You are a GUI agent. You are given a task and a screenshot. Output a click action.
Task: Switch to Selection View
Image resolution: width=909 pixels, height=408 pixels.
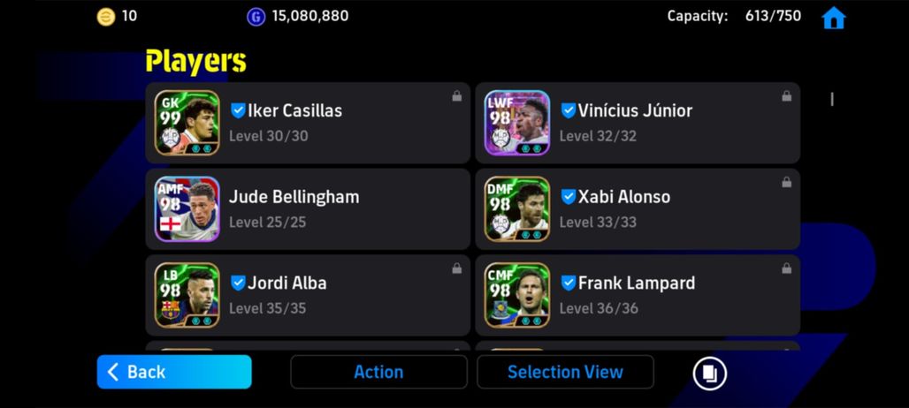click(565, 372)
